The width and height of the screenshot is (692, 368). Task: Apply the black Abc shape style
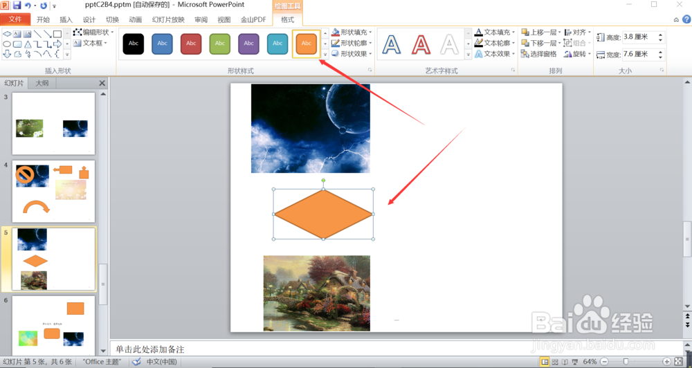click(134, 44)
